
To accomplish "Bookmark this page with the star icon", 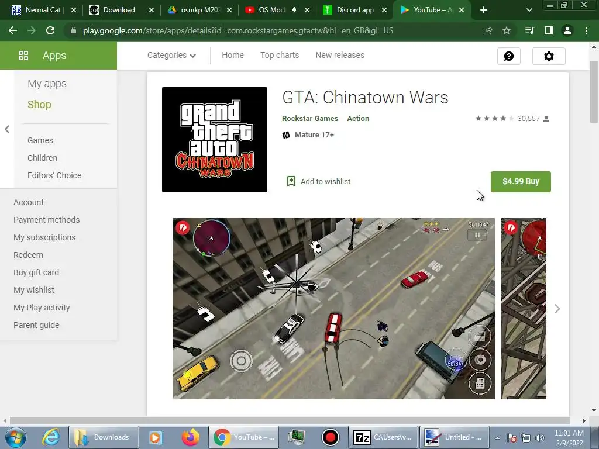I will pos(507,30).
